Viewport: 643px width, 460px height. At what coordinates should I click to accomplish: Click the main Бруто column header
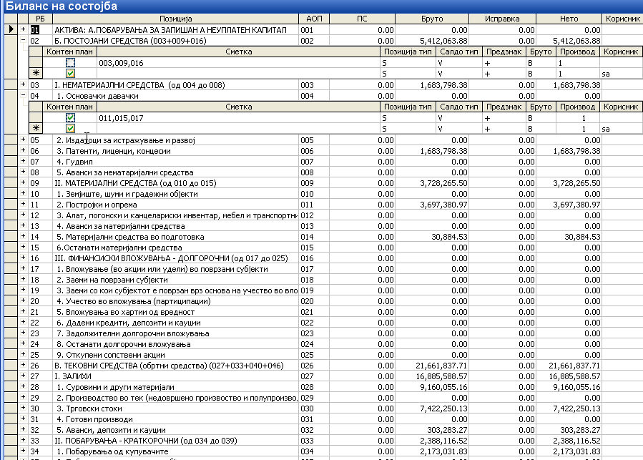432,19
